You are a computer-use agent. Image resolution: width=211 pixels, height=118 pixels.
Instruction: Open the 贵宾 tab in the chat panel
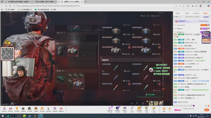tap(196, 13)
